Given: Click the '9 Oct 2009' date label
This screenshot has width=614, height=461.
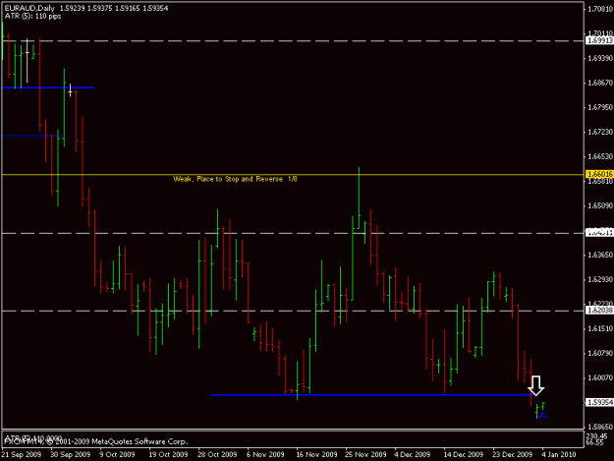Looking at the screenshot, I should (x=117, y=454).
